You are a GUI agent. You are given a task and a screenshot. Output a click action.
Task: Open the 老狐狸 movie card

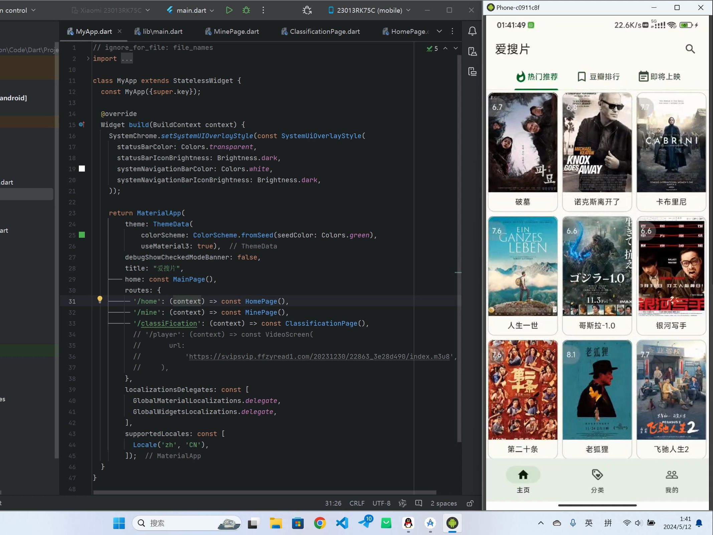pos(597,399)
